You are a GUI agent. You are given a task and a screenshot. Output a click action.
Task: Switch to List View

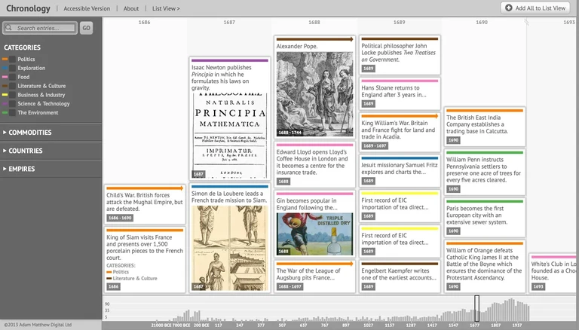click(x=166, y=8)
